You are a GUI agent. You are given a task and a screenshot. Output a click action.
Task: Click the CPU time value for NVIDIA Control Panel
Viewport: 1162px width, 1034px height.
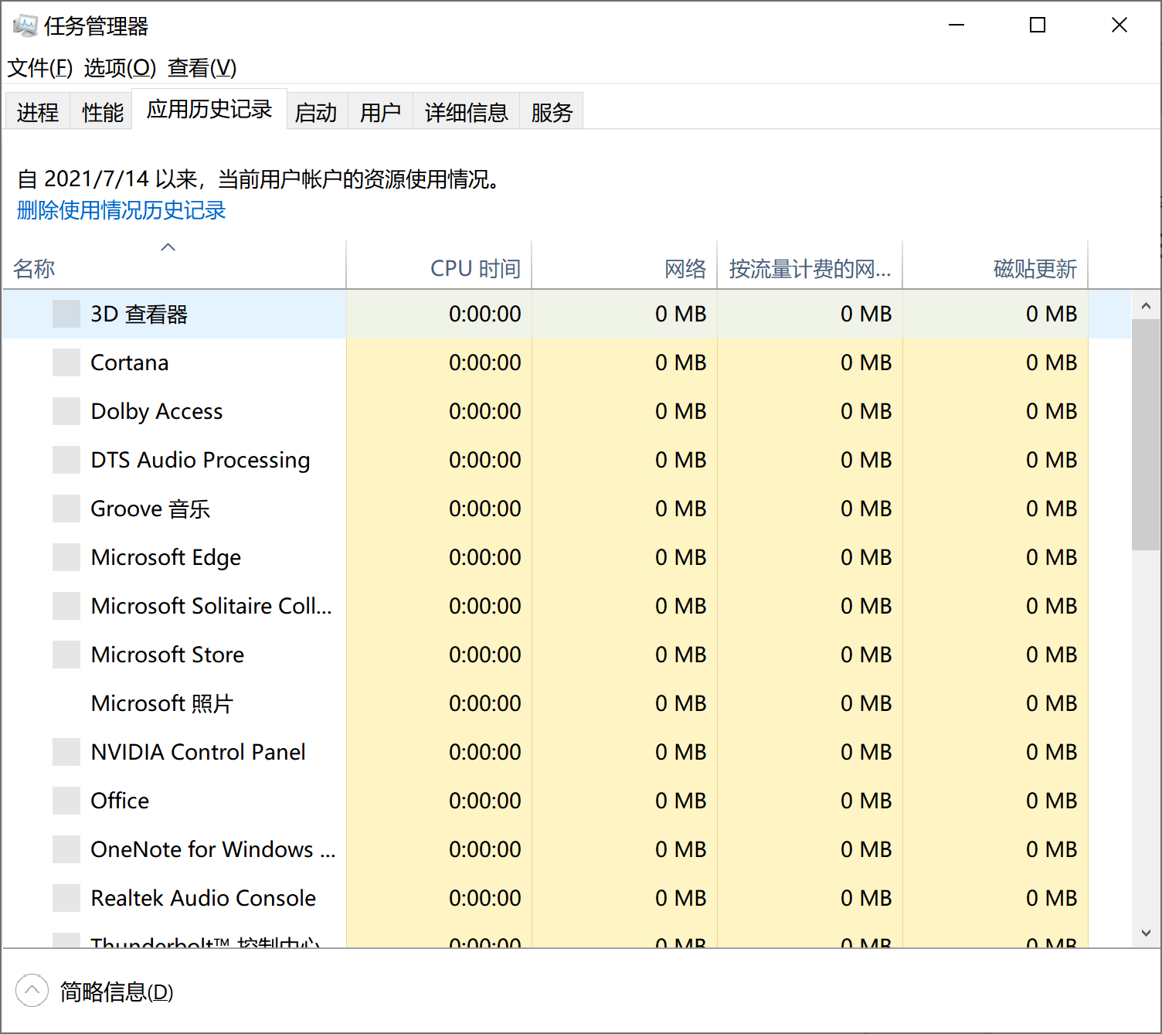[485, 752]
